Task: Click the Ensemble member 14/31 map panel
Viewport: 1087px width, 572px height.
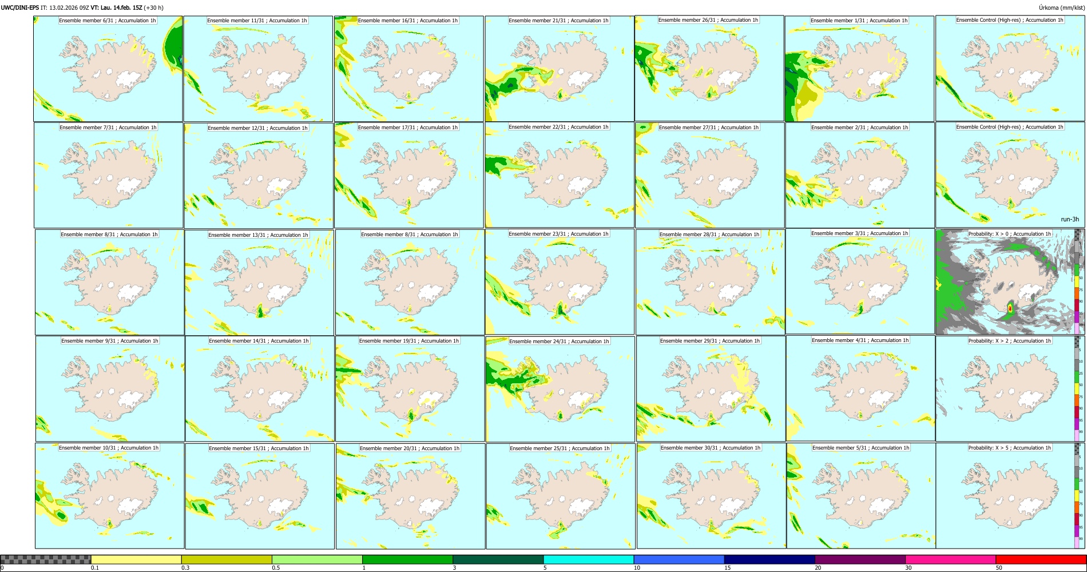Action: (260, 389)
